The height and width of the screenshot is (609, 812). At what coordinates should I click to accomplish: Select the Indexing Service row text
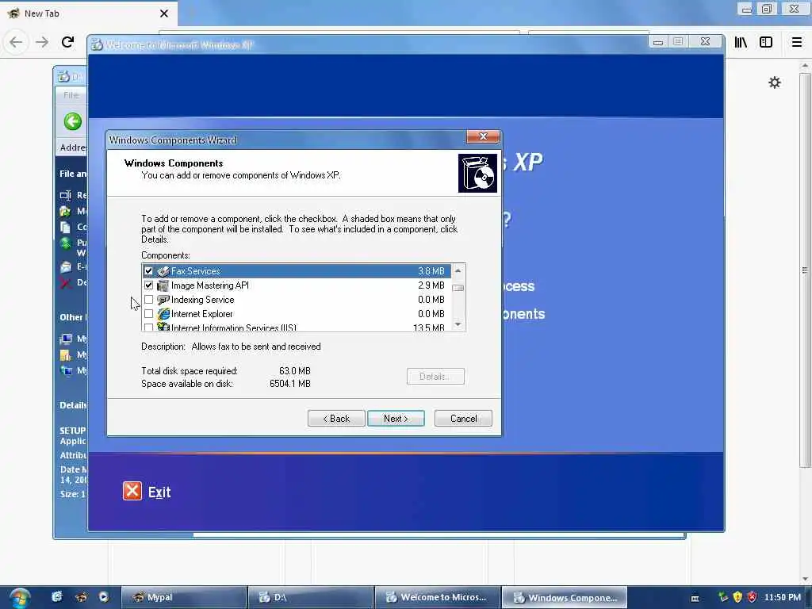point(202,300)
